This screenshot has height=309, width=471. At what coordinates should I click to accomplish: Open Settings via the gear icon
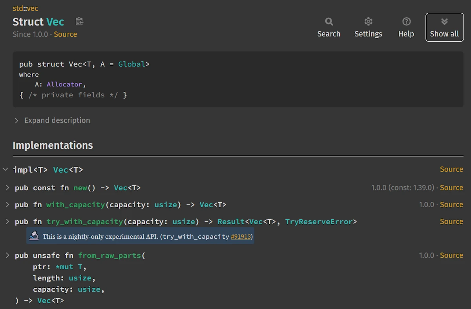368,22
